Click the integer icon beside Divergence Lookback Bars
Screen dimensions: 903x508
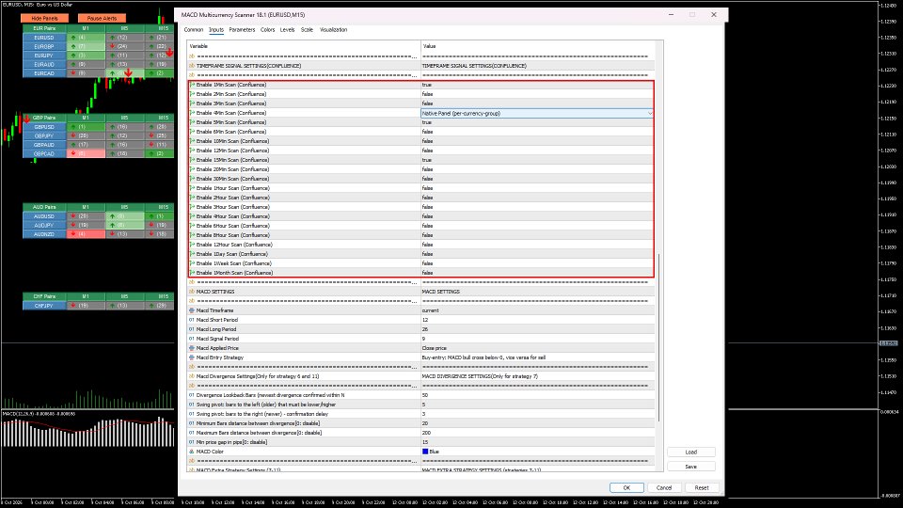pos(192,395)
